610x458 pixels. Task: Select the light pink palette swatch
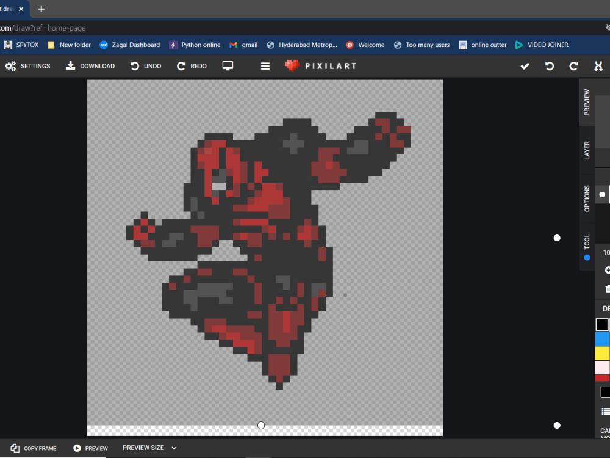[x=602, y=368]
